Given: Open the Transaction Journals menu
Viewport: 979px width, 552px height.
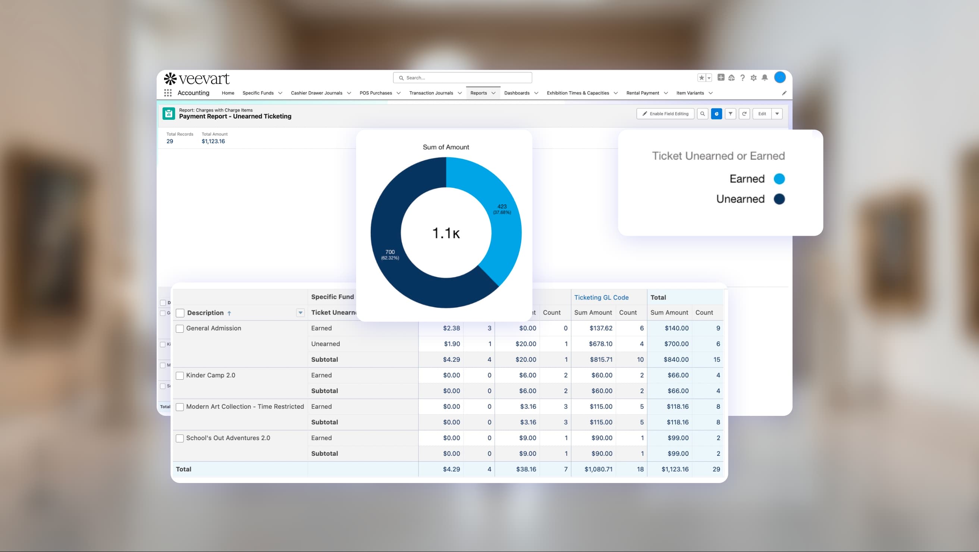Looking at the screenshot, I should 432,93.
